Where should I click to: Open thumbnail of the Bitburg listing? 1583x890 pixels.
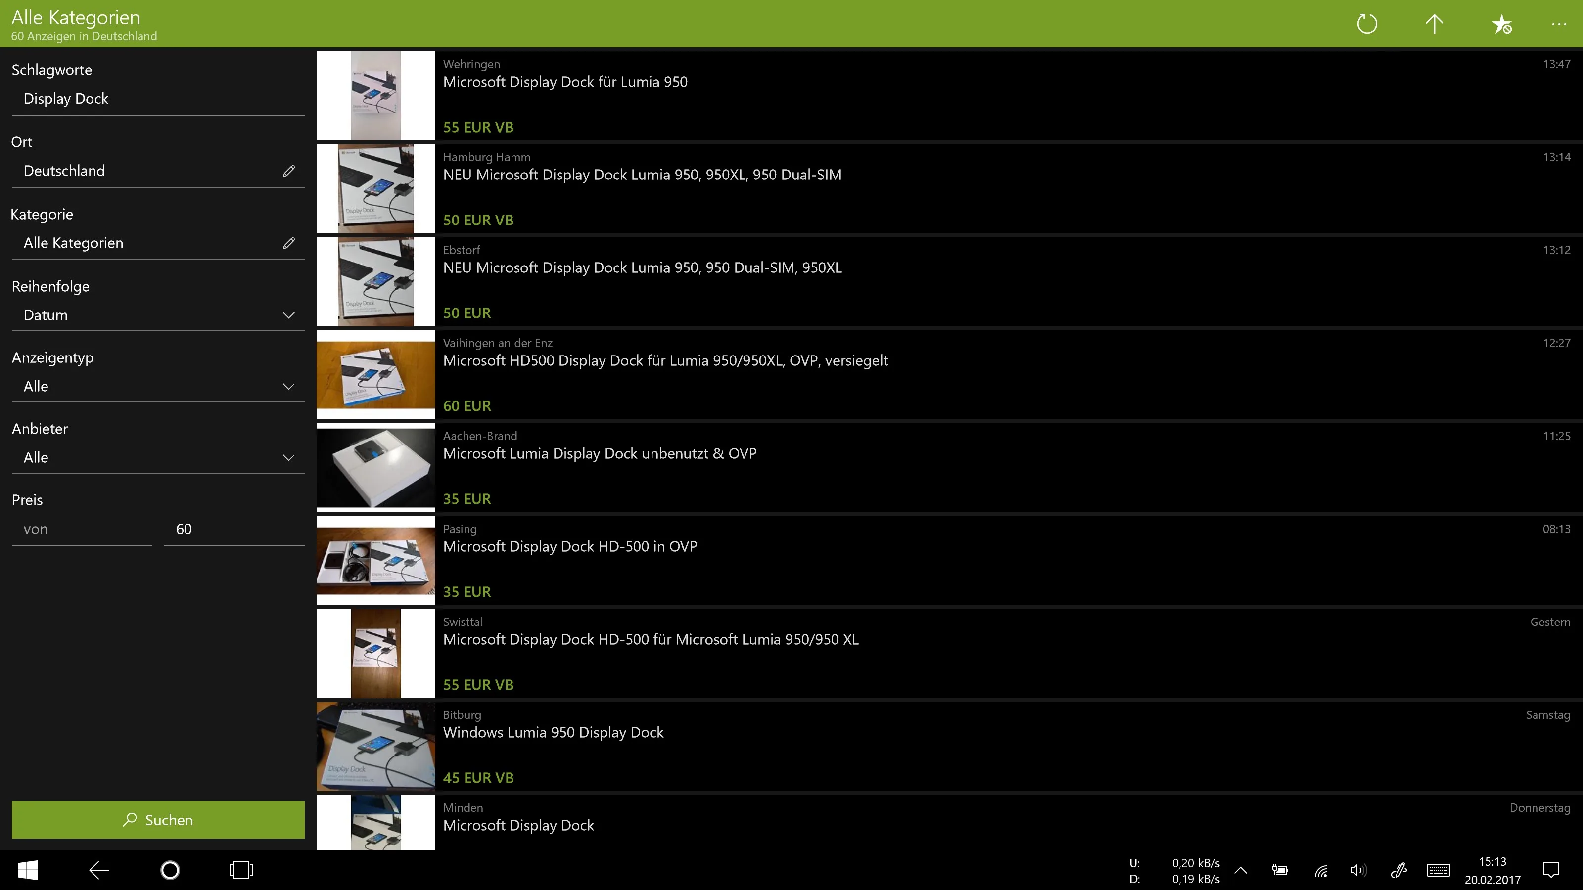point(375,746)
